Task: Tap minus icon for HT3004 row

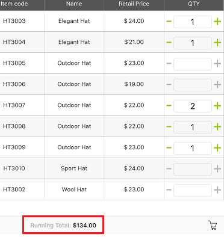Action: [169, 42]
